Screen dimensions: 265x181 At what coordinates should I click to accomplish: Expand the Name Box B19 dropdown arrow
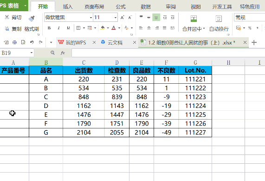(32, 53)
